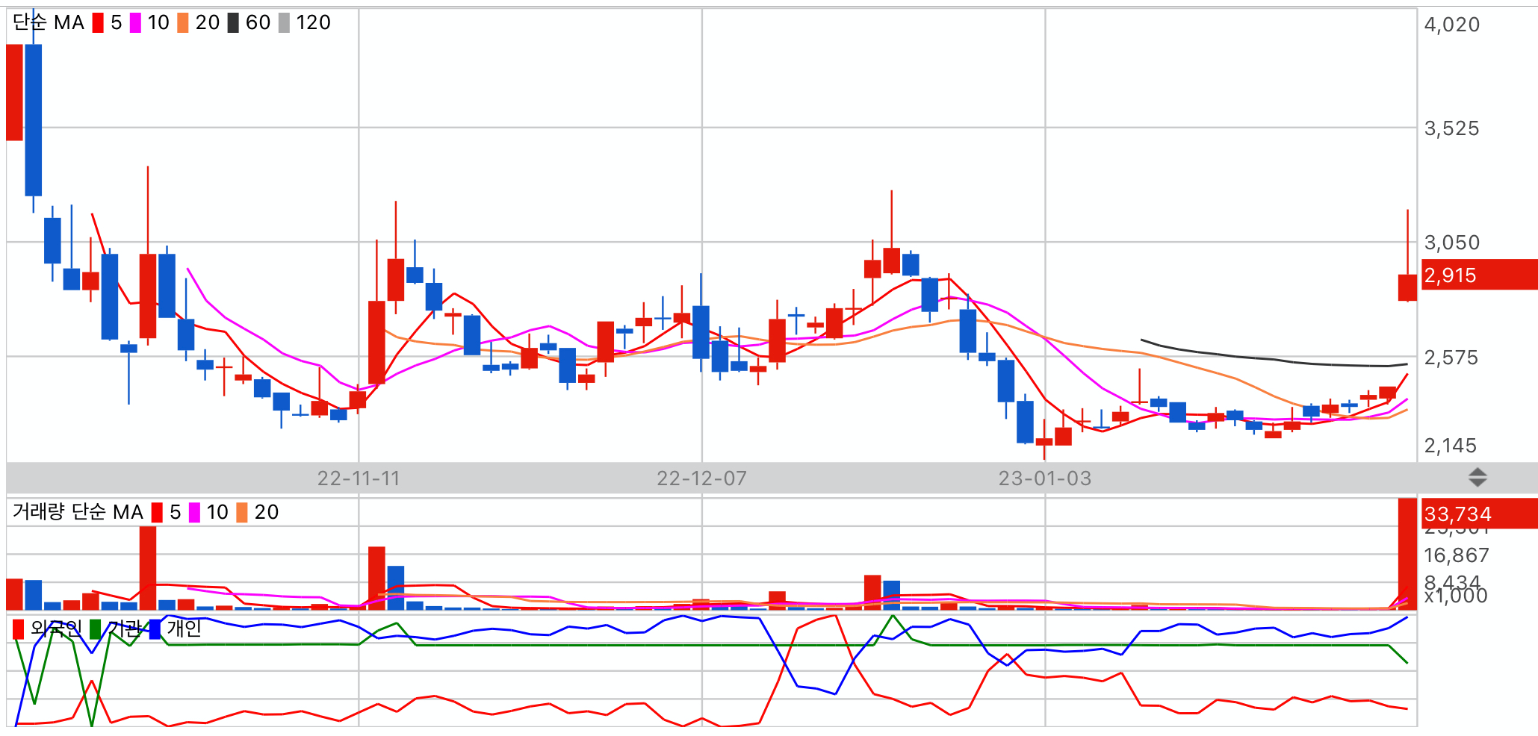Click the black 60-day MA swatch
The height and width of the screenshot is (736, 1538).
pos(233,23)
